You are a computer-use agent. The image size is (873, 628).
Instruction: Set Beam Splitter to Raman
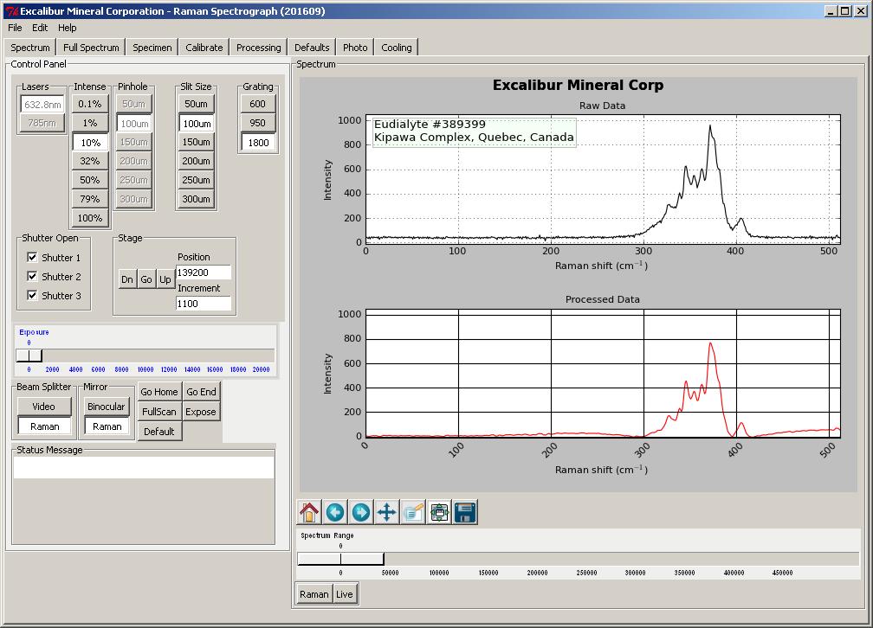[44, 426]
